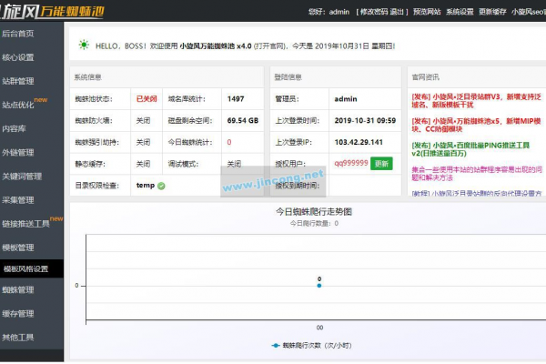546x364 pixels.
Task: Toggle the 蜘蛛池状态 已关闭 status
Action: (147, 99)
